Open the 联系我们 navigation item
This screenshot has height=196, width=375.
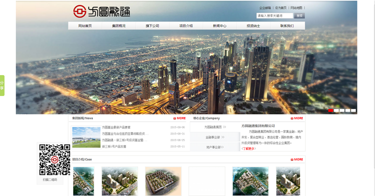point(287,26)
